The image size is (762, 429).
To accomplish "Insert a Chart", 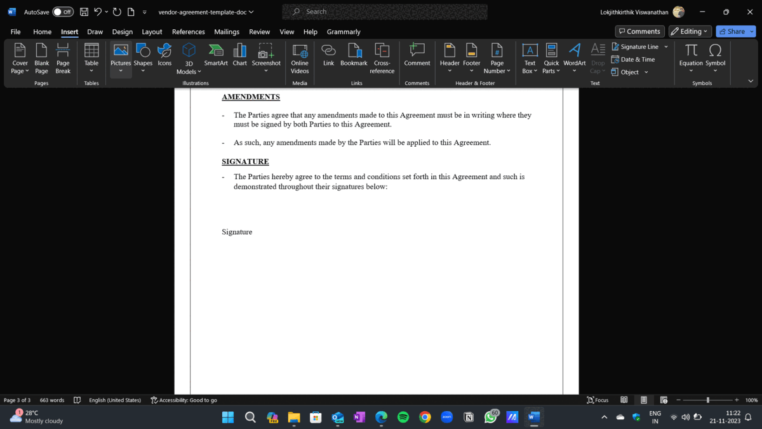I will click(x=239, y=55).
